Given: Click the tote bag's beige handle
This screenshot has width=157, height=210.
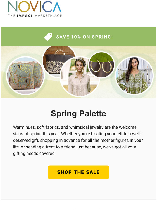Looking at the screenshot, I should (x=60, y=52).
